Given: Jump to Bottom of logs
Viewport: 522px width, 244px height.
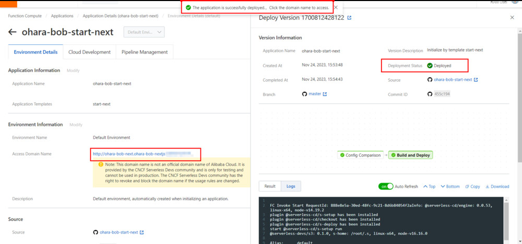Looking at the screenshot, I should (x=450, y=187).
